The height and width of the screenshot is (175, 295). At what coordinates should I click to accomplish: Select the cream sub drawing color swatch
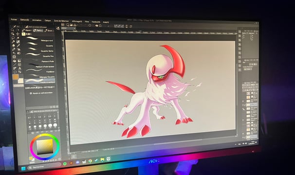tap(21, 81)
